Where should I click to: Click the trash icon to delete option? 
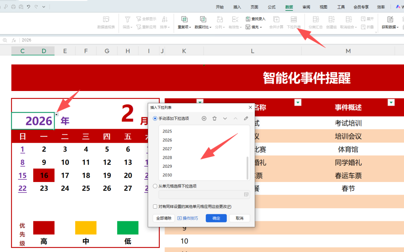214,118
